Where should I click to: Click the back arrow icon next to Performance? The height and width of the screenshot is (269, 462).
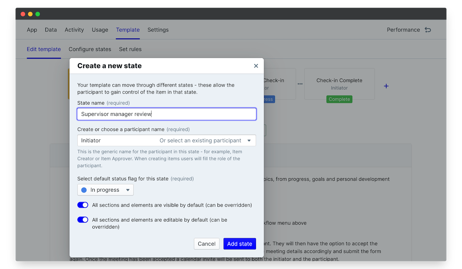(x=428, y=30)
